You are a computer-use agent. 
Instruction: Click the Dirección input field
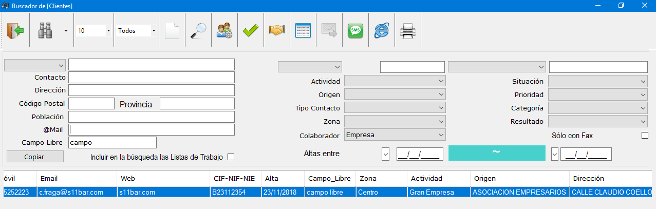coord(152,90)
